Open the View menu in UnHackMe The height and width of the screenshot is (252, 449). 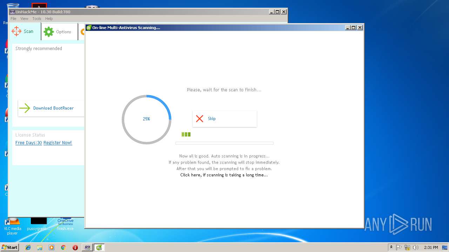24,19
